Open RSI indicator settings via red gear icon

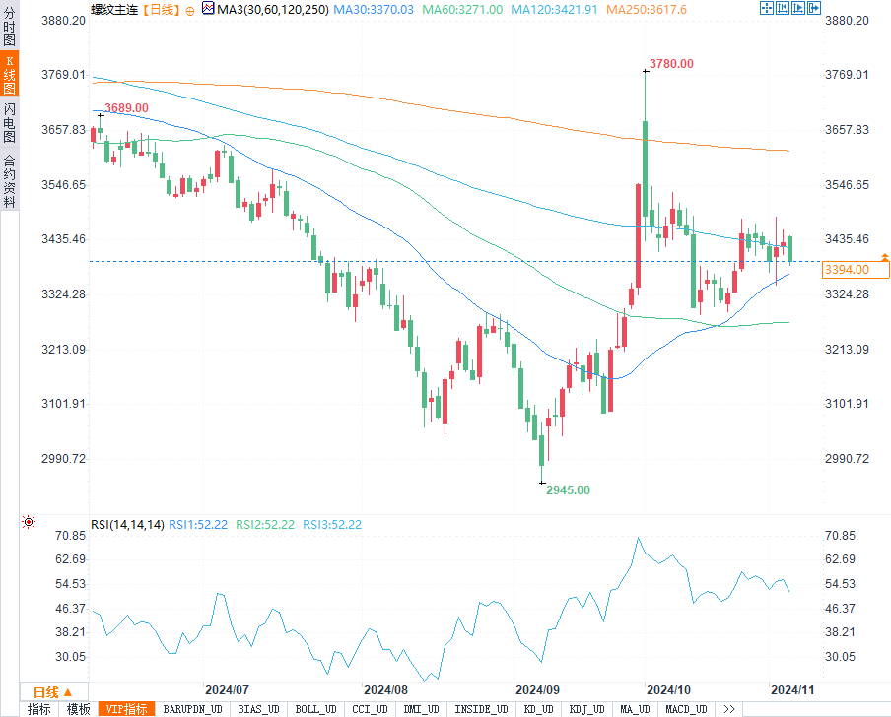click(x=29, y=523)
